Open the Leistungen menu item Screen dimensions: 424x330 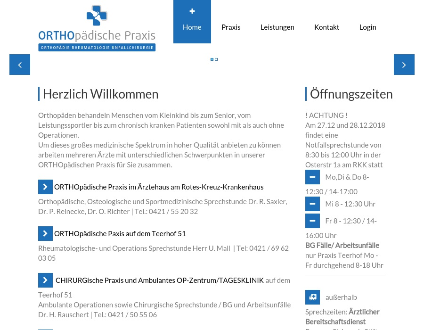pyautogui.click(x=277, y=27)
